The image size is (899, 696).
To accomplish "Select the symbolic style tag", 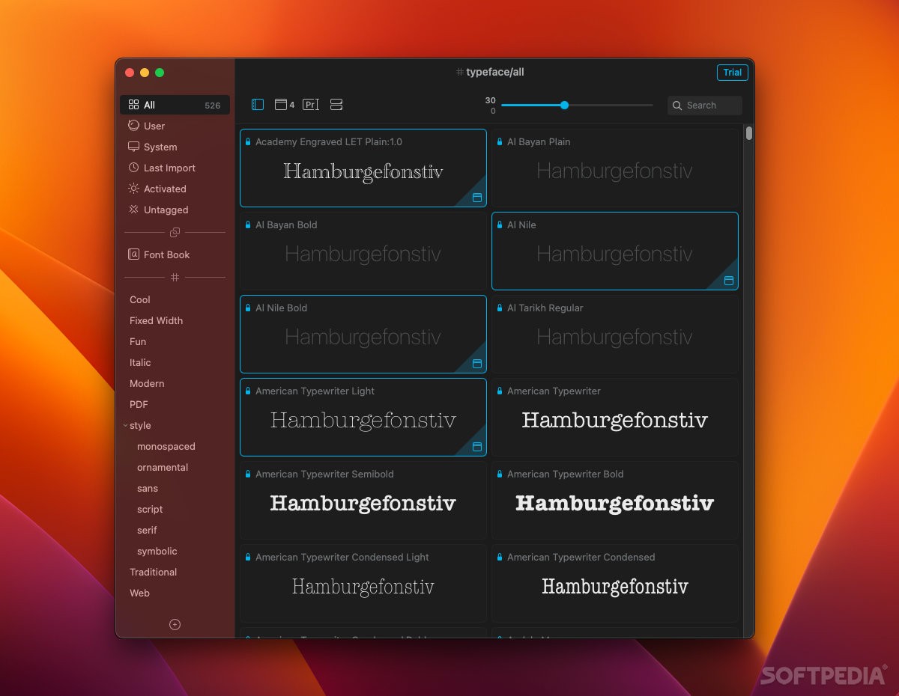I will [157, 551].
